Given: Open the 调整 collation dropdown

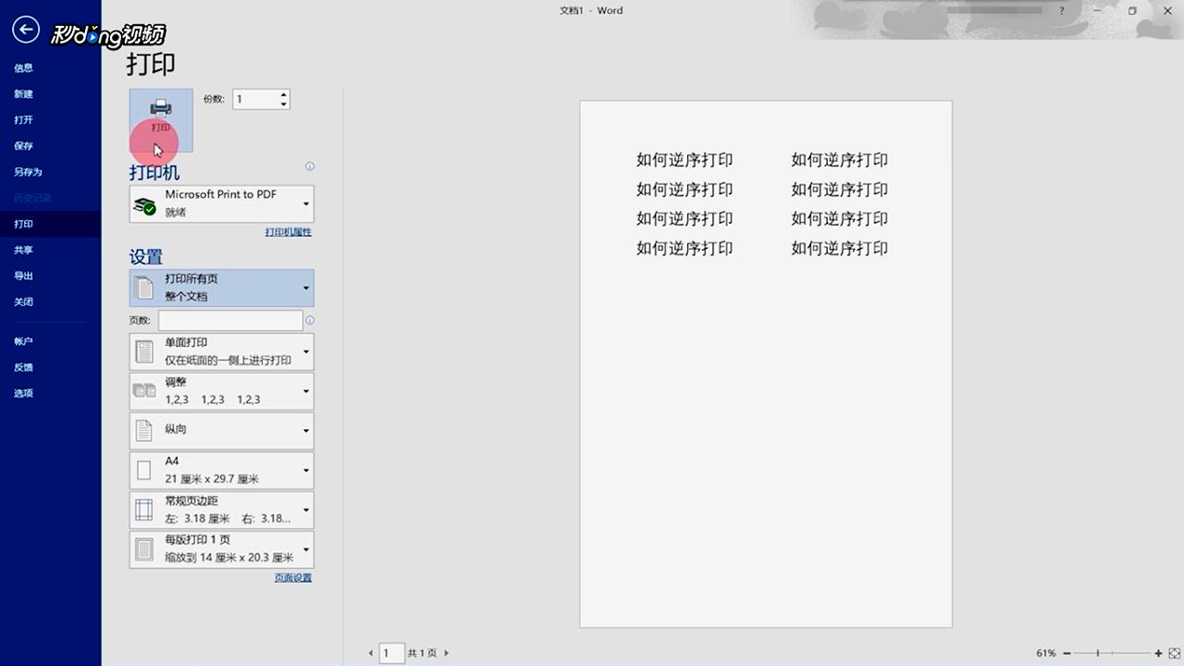Looking at the screenshot, I should pos(221,391).
